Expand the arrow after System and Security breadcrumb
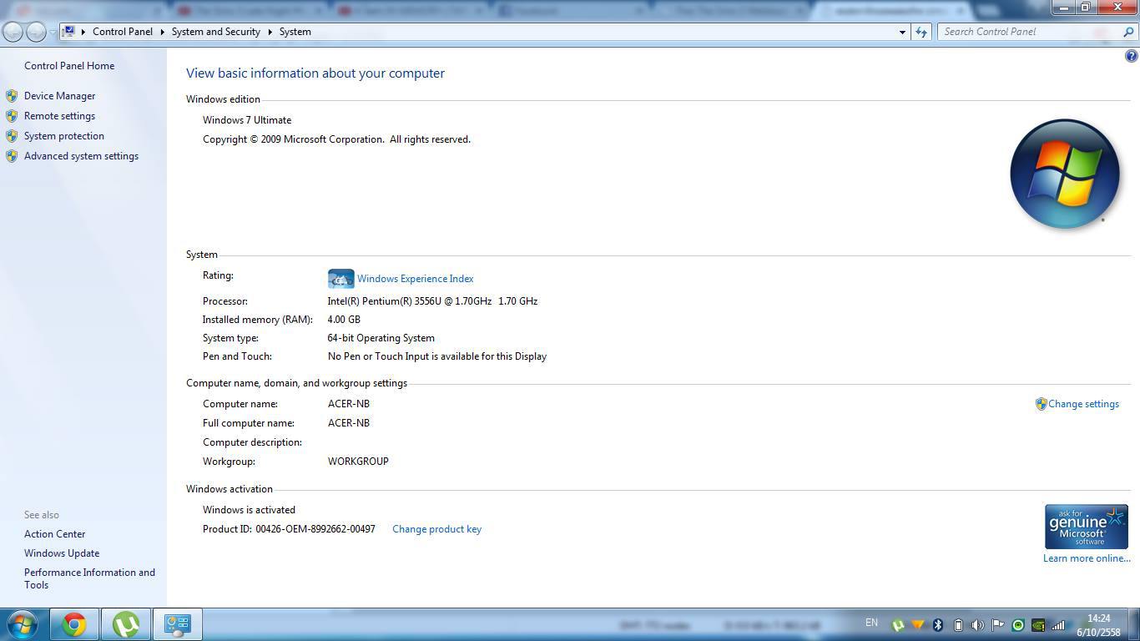 coord(270,32)
